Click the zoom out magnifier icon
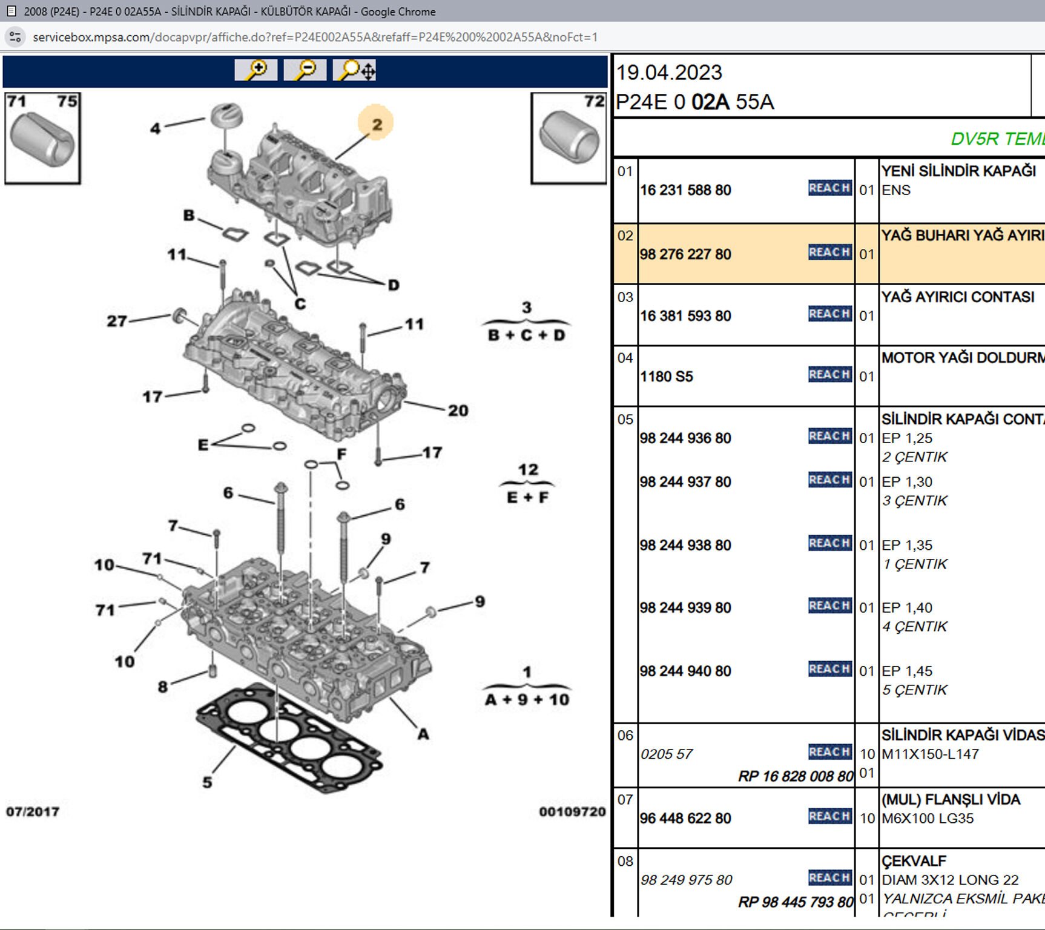The image size is (1045, 930). 305,70
